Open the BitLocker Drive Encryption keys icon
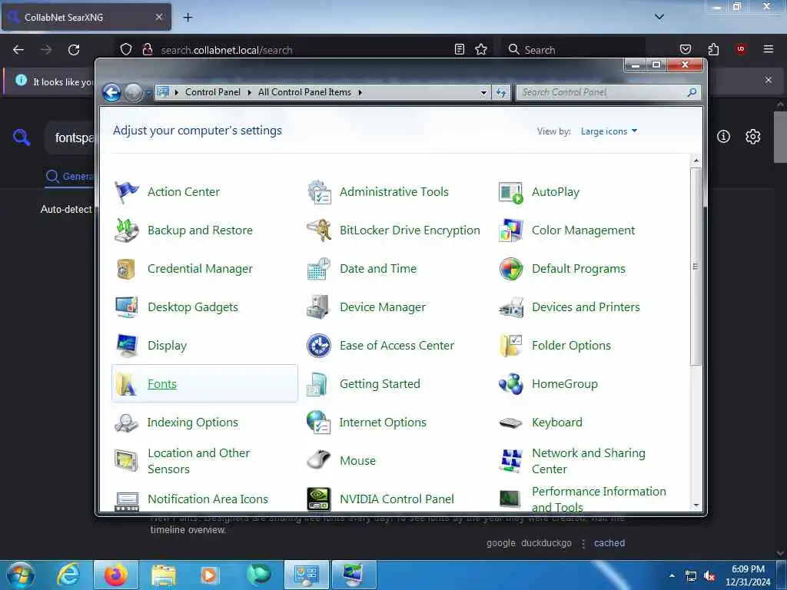 click(319, 230)
